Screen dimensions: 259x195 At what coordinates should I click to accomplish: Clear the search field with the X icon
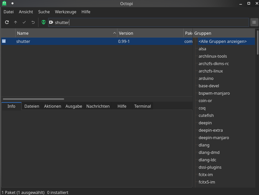click(x=51, y=22)
